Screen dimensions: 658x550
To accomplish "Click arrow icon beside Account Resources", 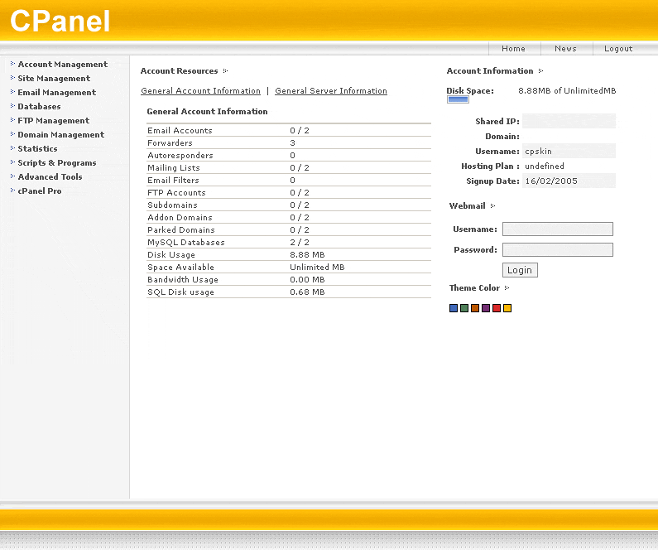I will pos(225,71).
